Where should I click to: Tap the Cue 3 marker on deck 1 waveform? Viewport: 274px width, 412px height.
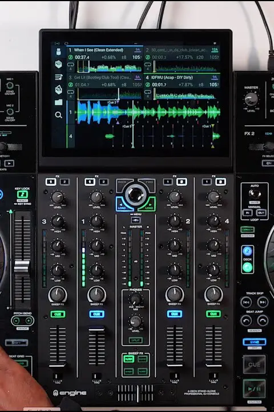113,102
